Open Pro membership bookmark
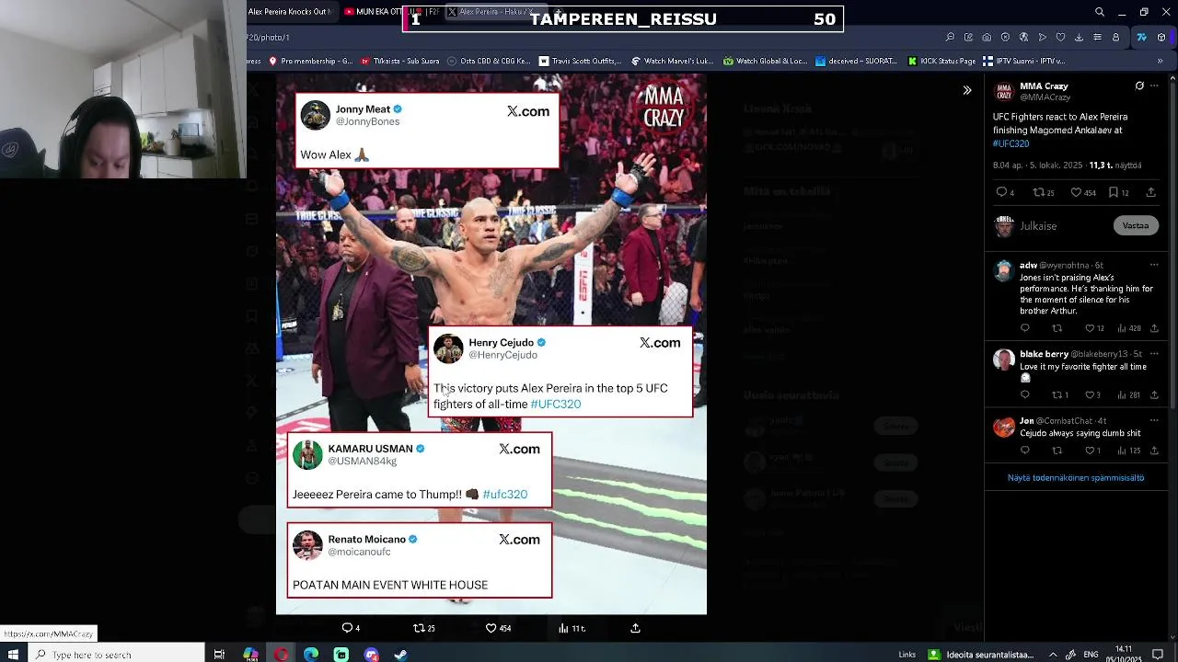 (x=310, y=61)
